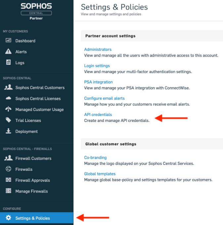
Task: Click the Firewalls globe icon
Action: 9,169
